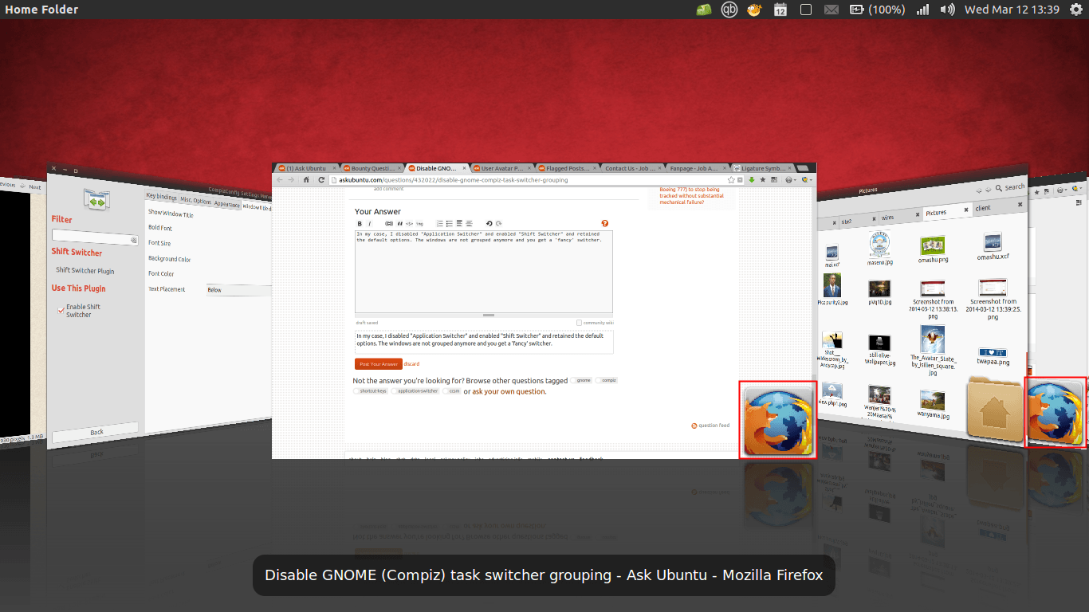Screen dimensions: 1089x612
Task: Click the editor resize grip handle
Action: pos(489,315)
